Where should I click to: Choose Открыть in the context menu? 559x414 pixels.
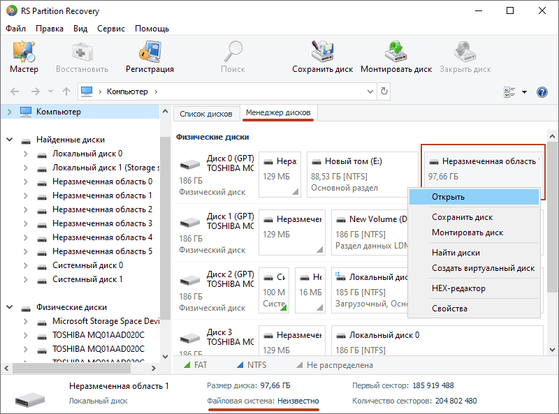click(474, 197)
